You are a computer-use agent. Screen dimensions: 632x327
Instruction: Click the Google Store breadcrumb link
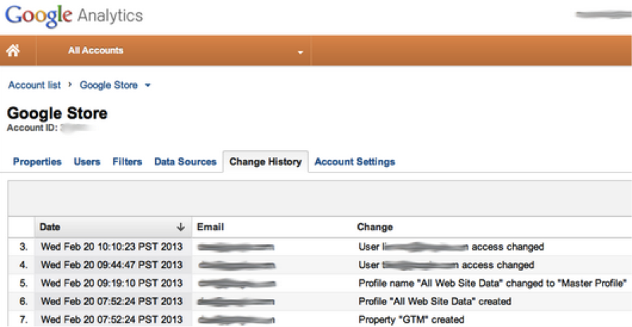(x=109, y=85)
